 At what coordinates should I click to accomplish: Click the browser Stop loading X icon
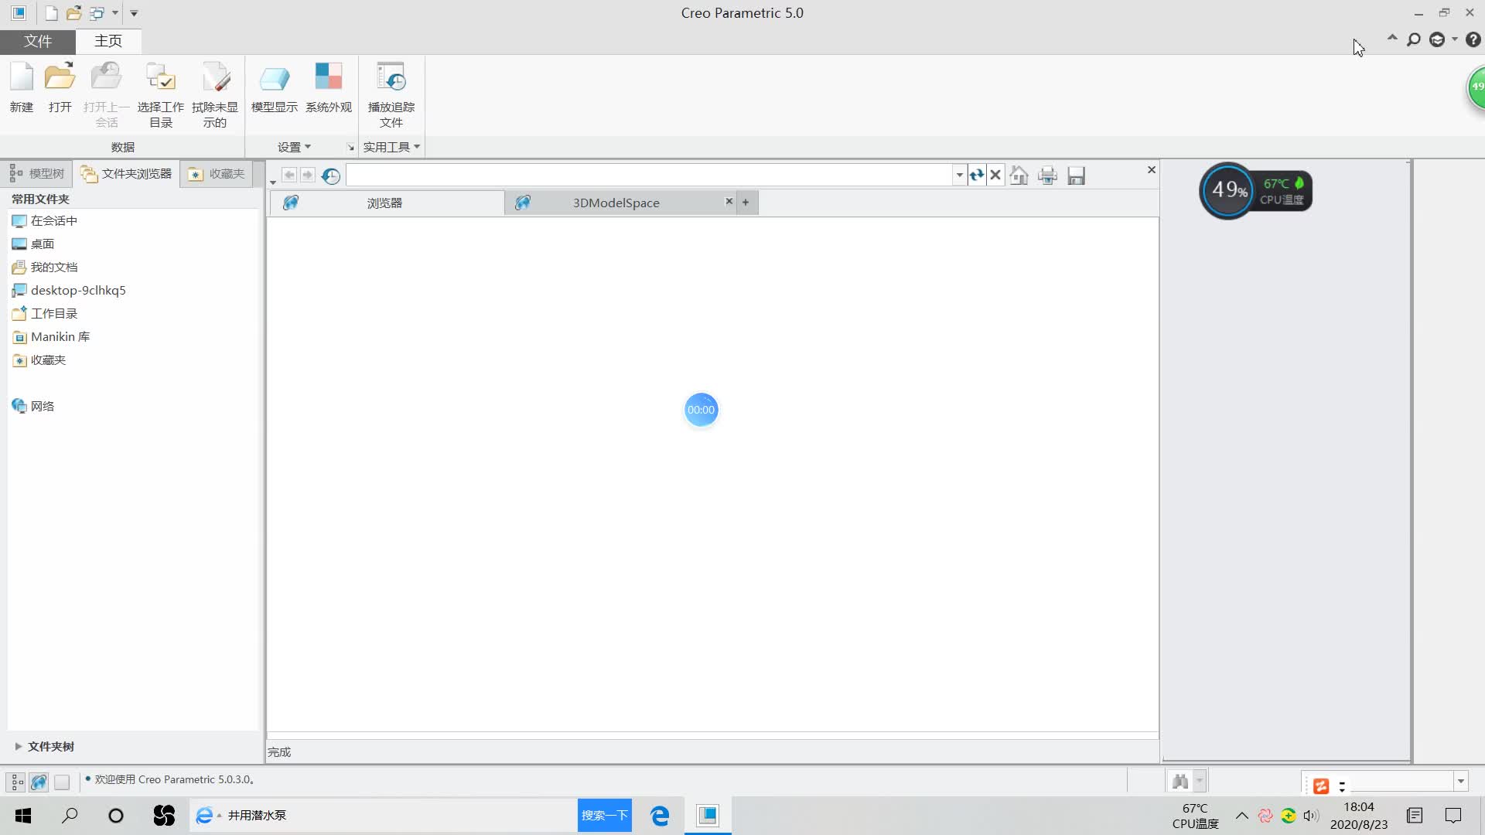(x=995, y=176)
